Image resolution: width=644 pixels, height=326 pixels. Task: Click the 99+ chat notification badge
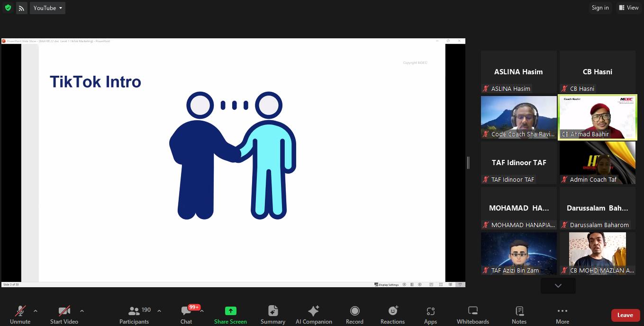(194, 307)
